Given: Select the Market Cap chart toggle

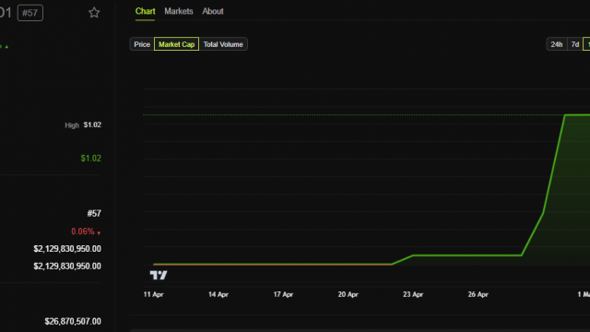Looking at the screenshot, I should pos(176,44).
